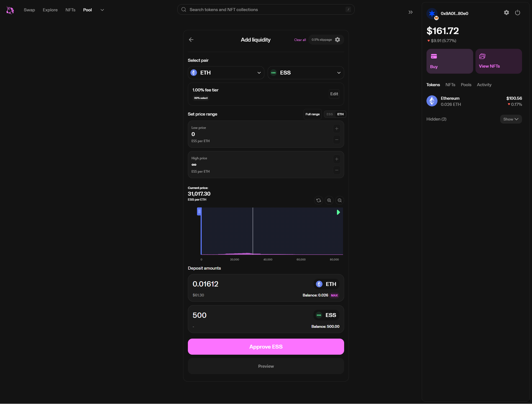
Task: Set position to Full range
Action: pyautogui.click(x=313, y=114)
